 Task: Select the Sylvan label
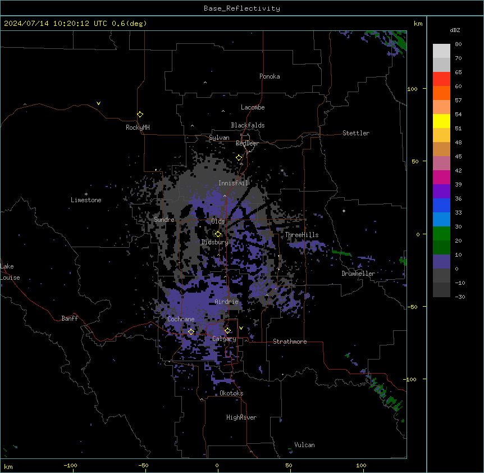(219, 138)
